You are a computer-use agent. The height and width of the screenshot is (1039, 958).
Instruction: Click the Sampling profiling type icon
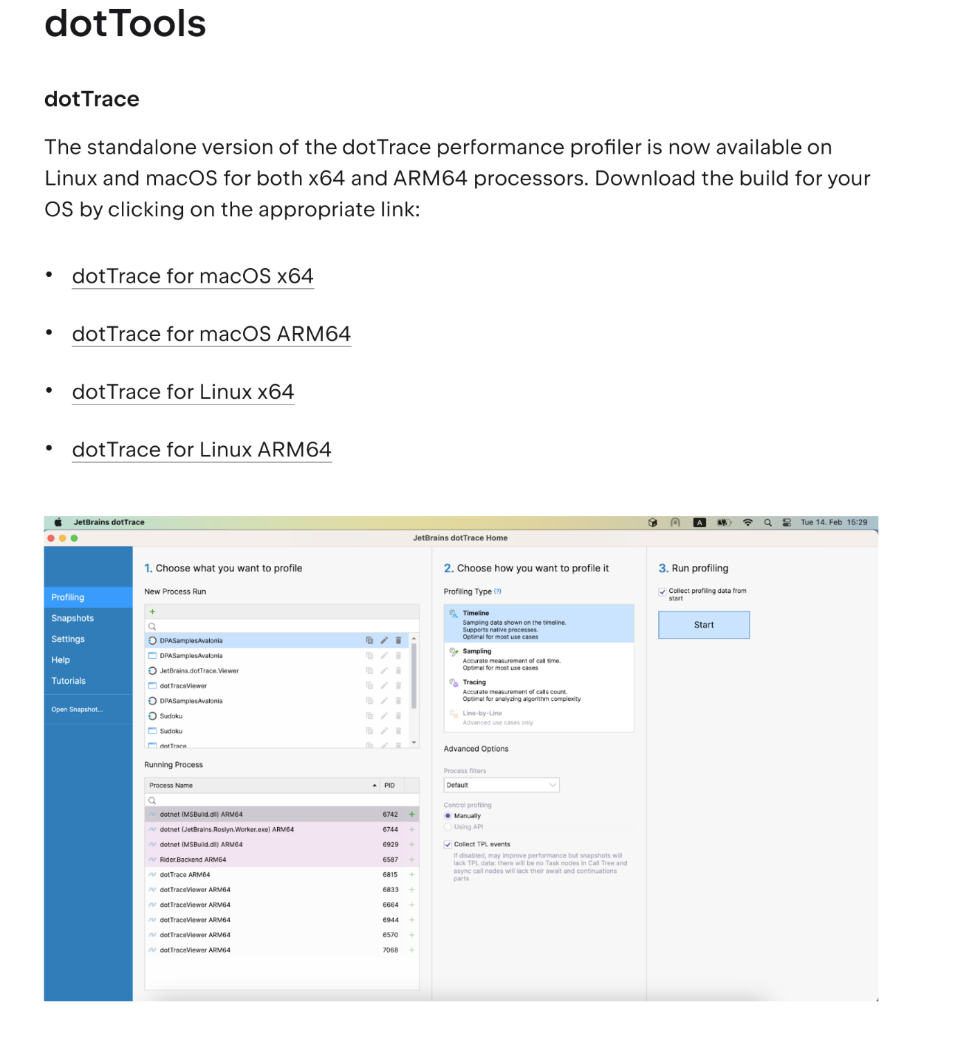pos(454,652)
